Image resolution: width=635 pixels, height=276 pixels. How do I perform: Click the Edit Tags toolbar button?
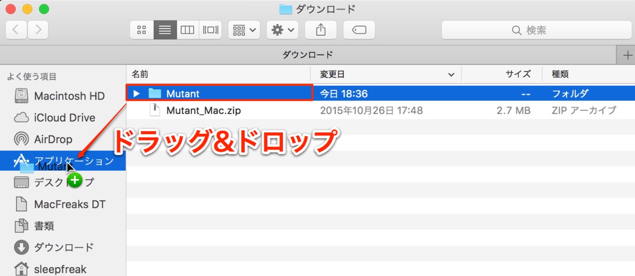(359, 30)
